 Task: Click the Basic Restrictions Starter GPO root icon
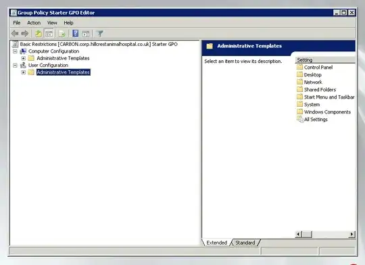point(15,44)
